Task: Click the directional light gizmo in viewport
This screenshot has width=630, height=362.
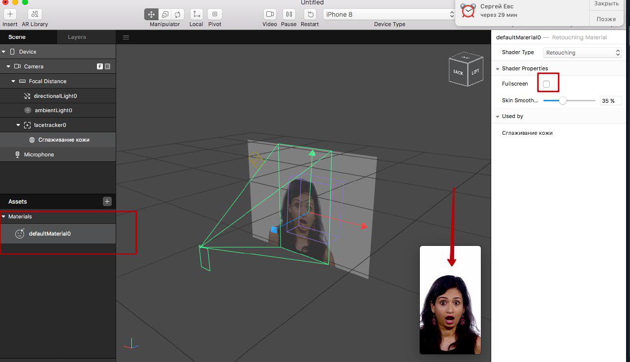Action: [255, 159]
